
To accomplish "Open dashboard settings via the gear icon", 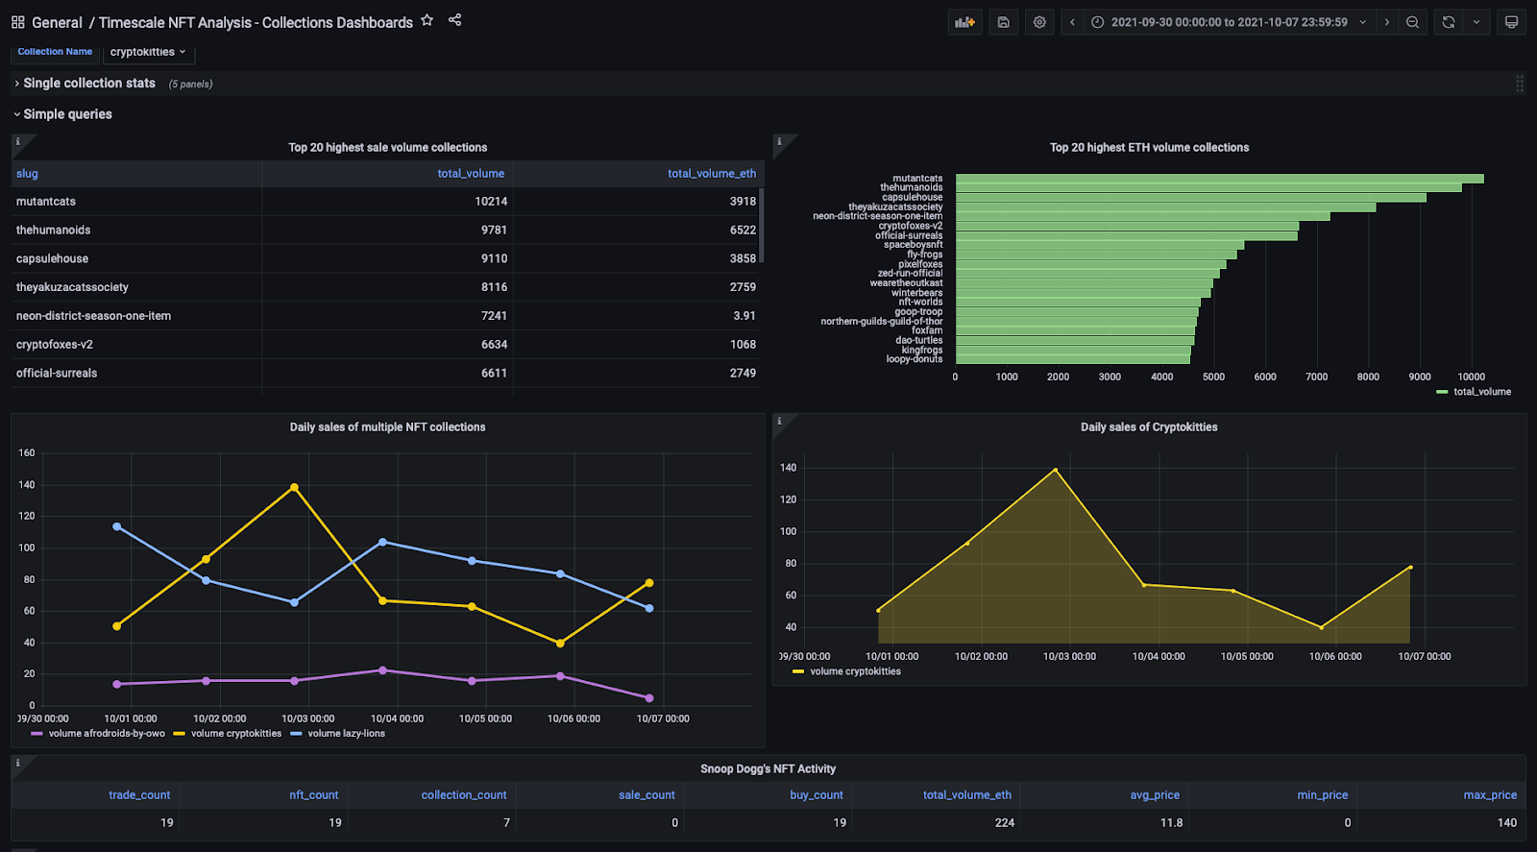I will [1039, 22].
